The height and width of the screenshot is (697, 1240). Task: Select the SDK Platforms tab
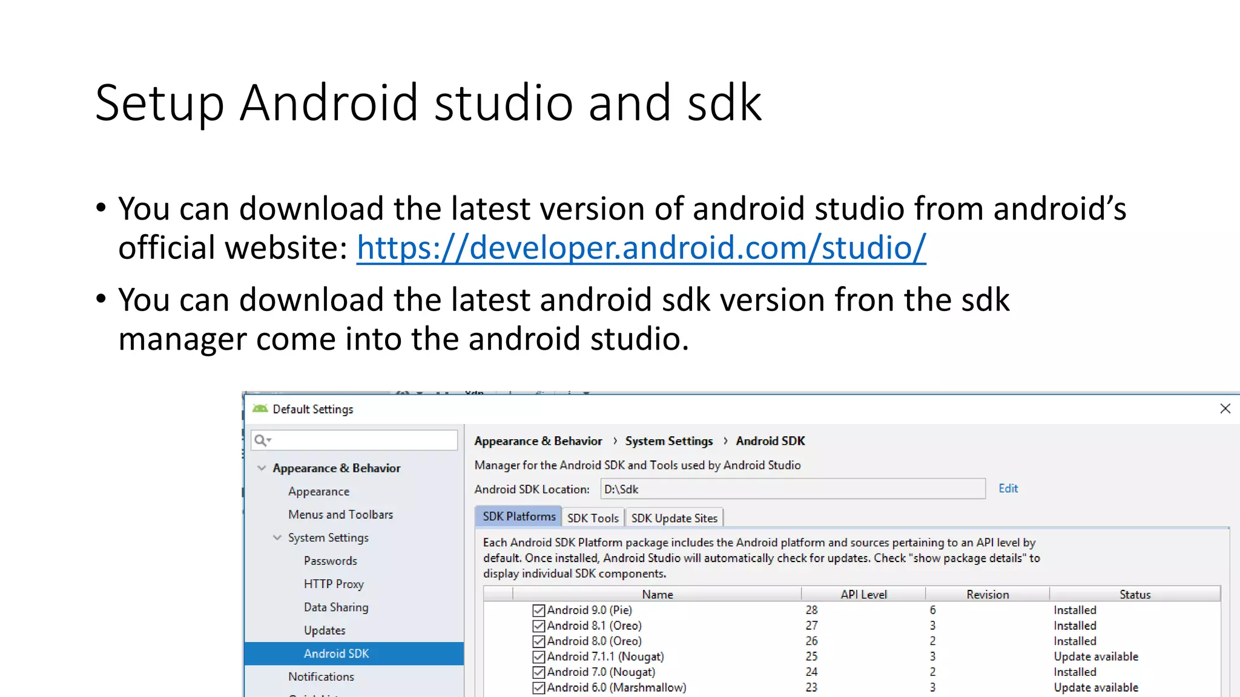click(x=519, y=517)
